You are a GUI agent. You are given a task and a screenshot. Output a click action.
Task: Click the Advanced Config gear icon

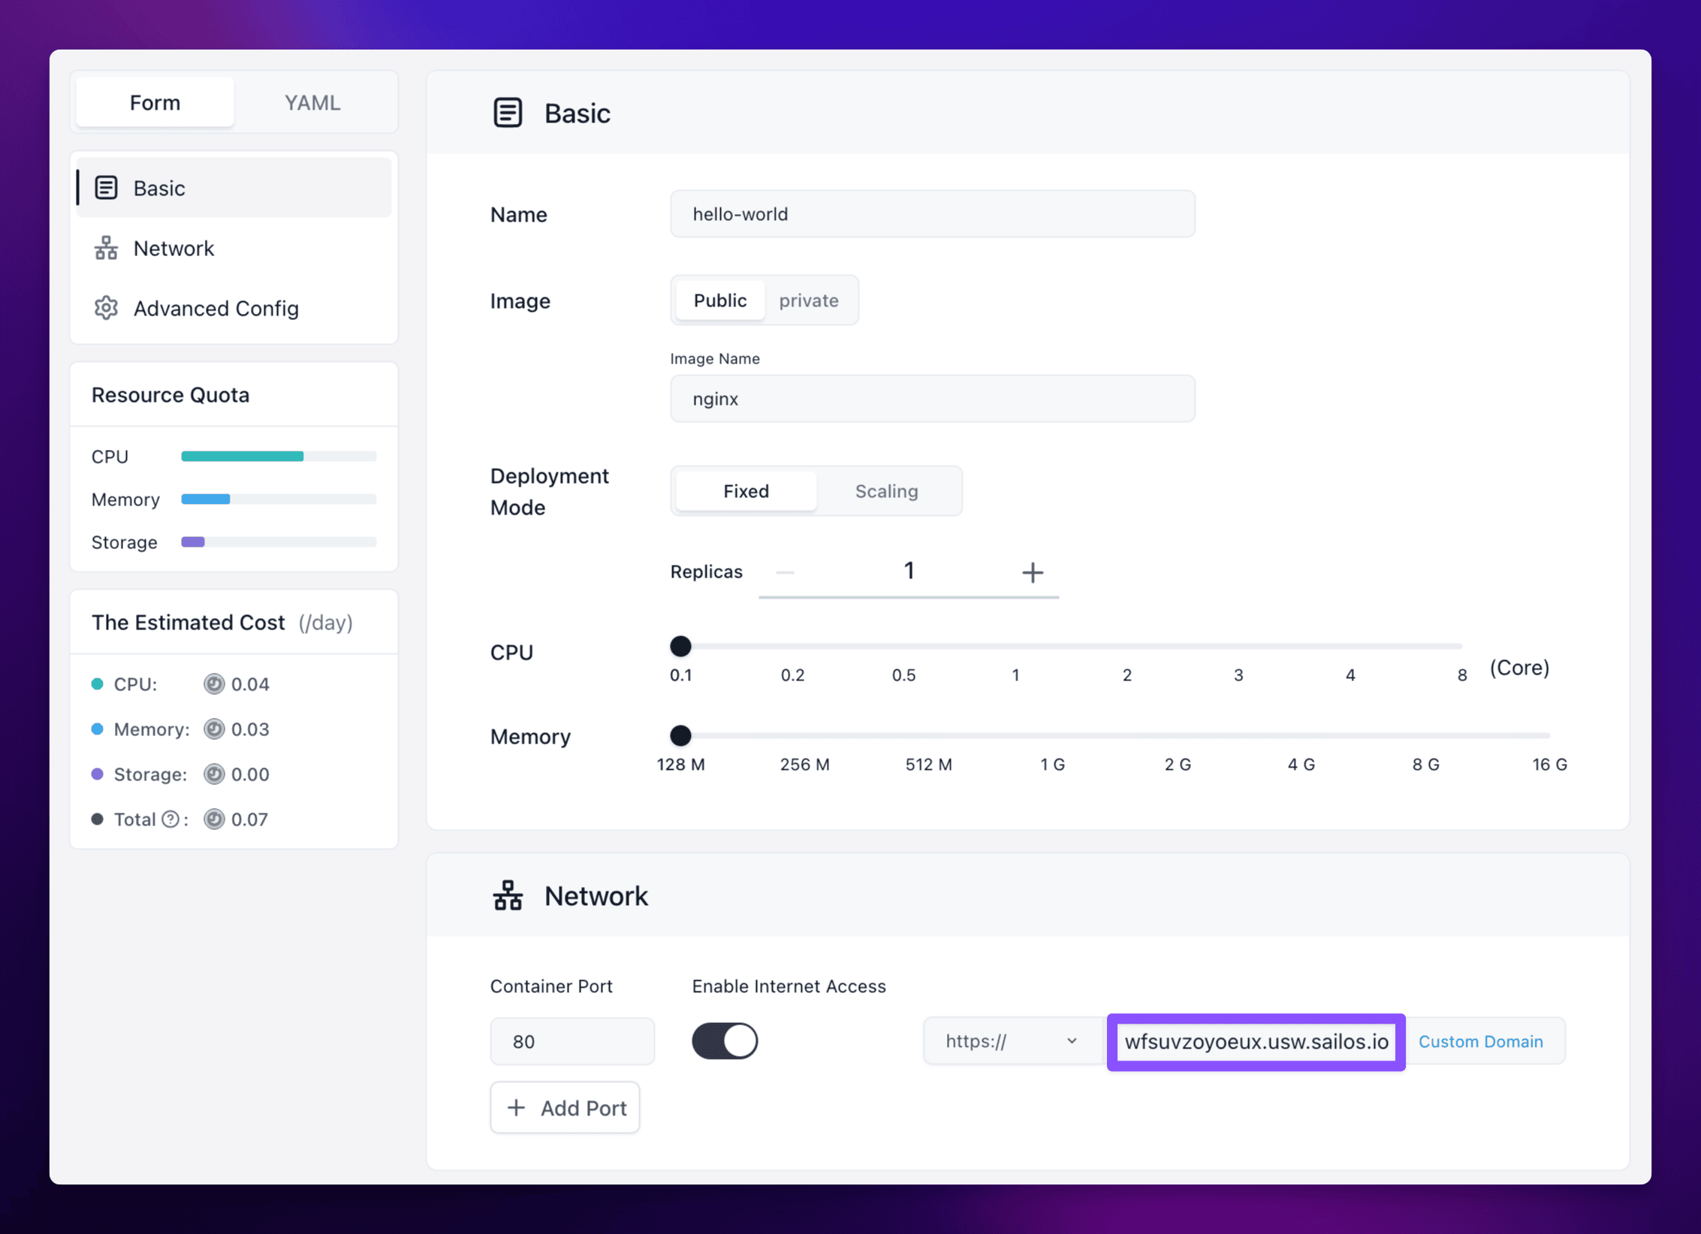pos(106,308)
